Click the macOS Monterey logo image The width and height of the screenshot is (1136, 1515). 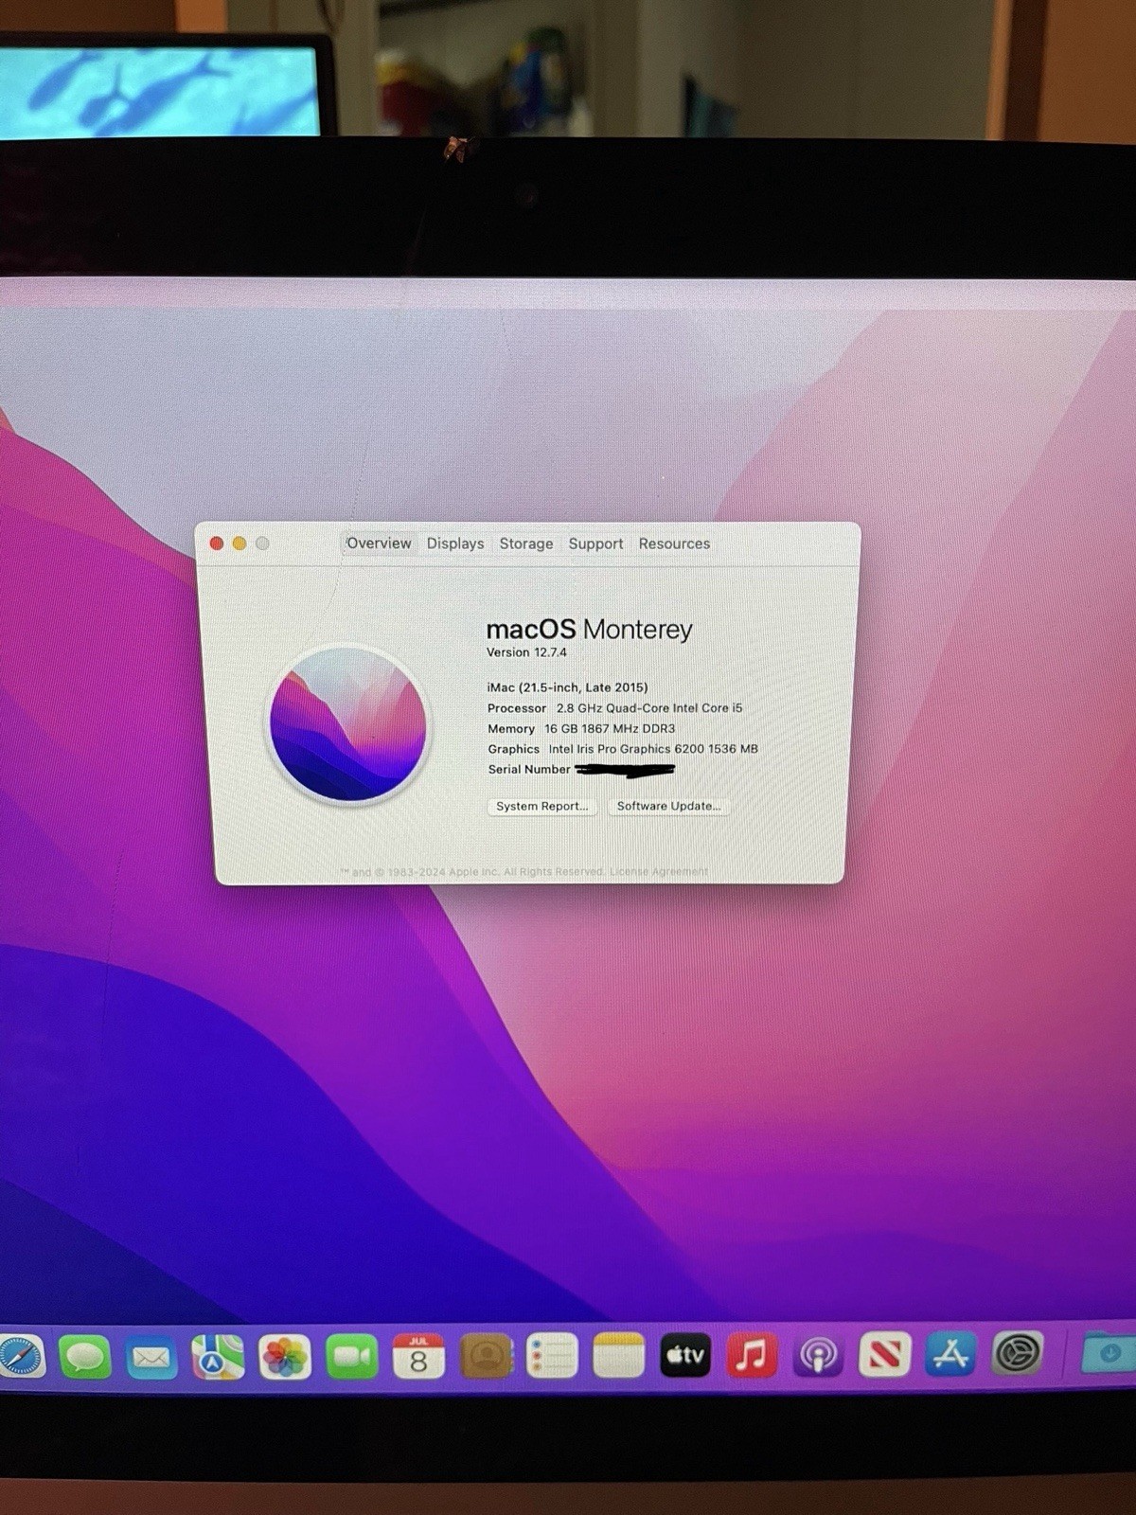point(347,723)
